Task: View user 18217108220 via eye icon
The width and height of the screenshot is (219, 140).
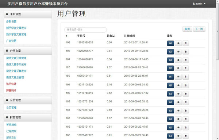Action: [x=178, y=85]
